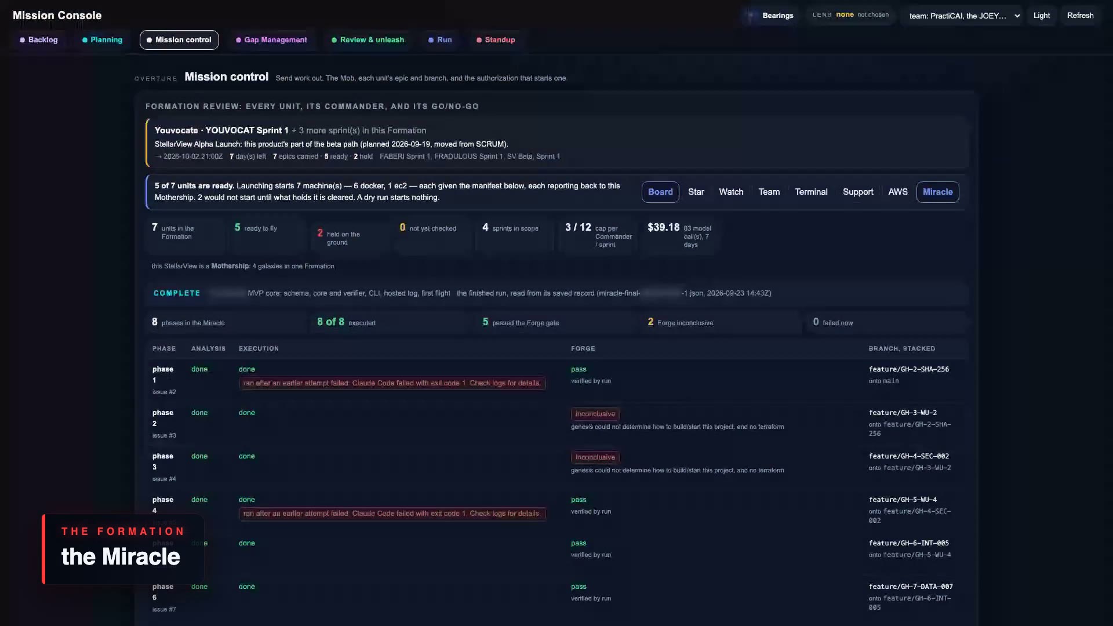This screenshot has height=626, width=1113.
Task: Click the 2 Forge inconclusive stat
Action: pyautogui.click(x=722, y=322)
